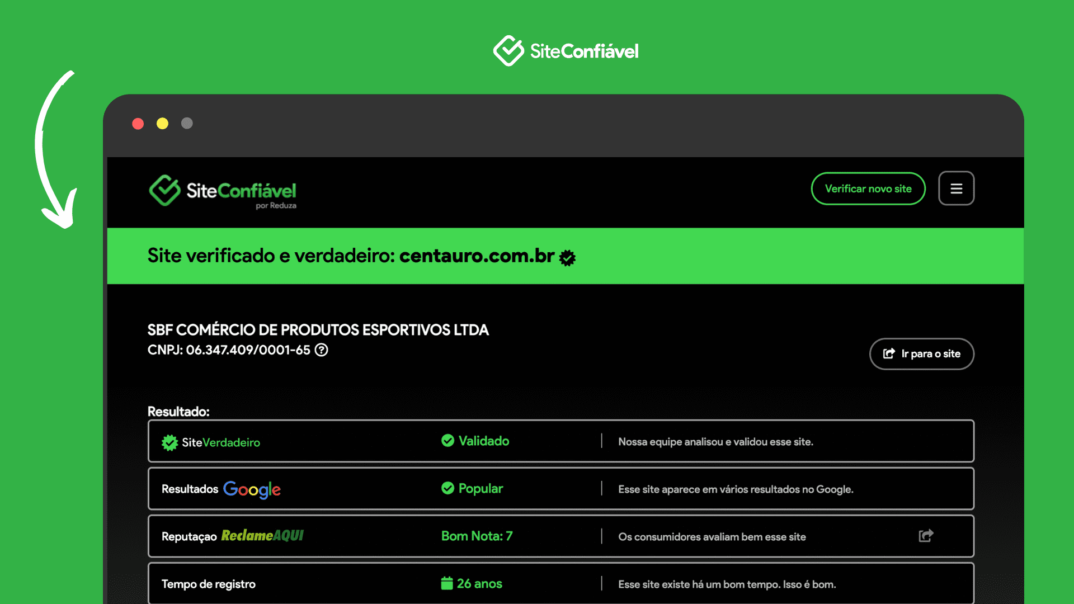This screenshot has width=1074, height=604.
Task: Open the hamburger menu button
Action: pos(956,188)
